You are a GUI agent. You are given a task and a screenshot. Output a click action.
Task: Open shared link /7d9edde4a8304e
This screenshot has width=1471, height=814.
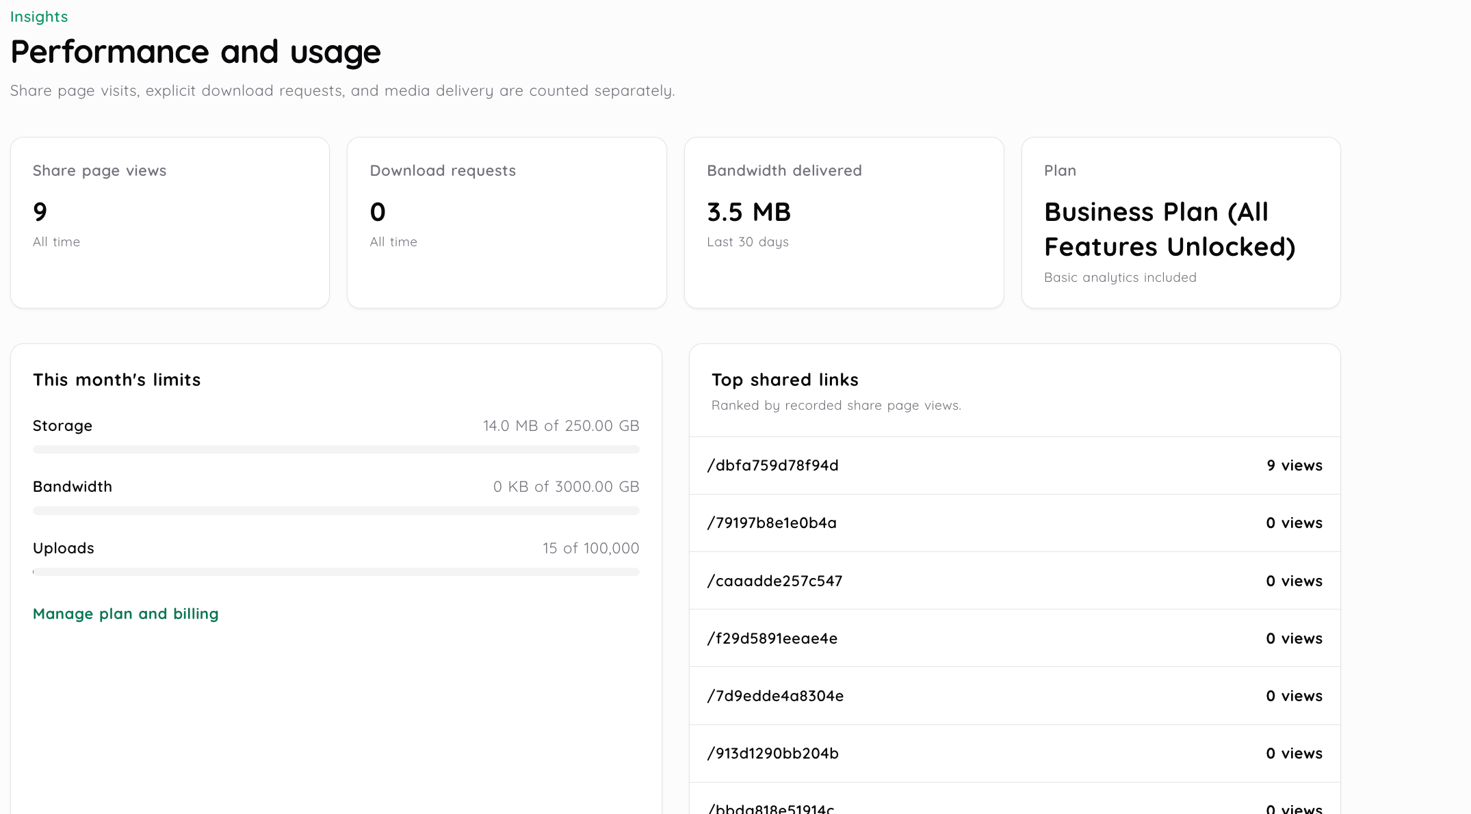click(775, 696)
